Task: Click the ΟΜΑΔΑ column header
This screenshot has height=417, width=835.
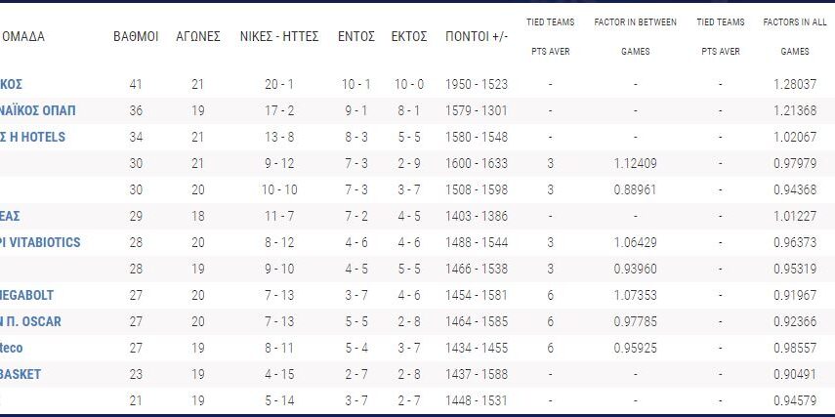Action: 23,37
